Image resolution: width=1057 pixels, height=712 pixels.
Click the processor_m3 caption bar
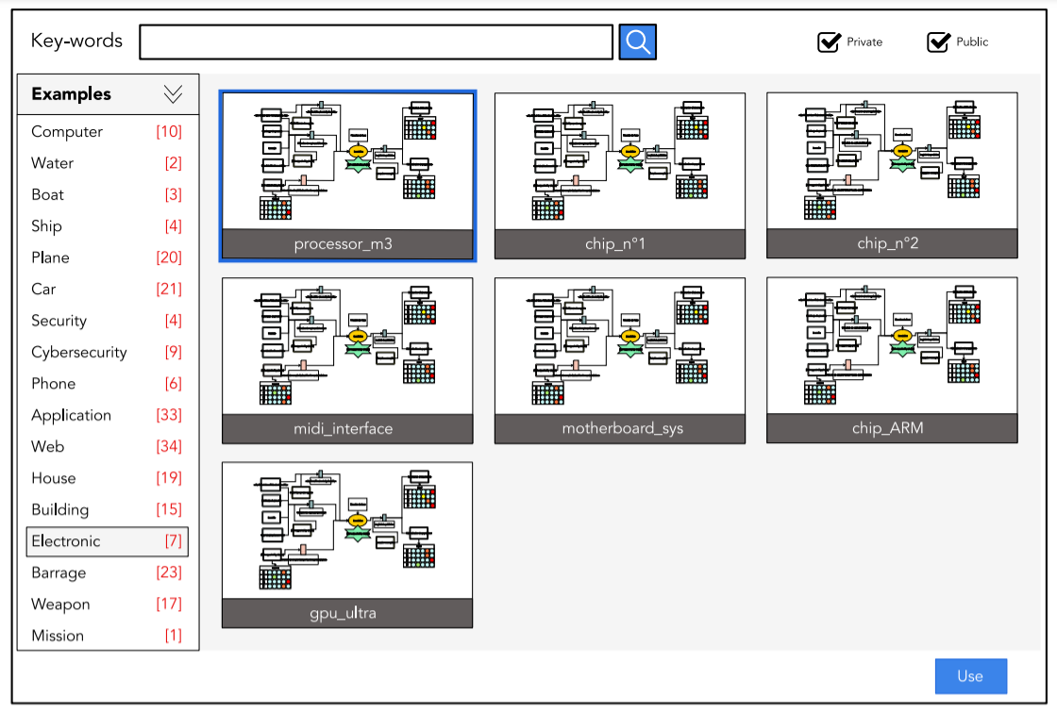(347, 244)
